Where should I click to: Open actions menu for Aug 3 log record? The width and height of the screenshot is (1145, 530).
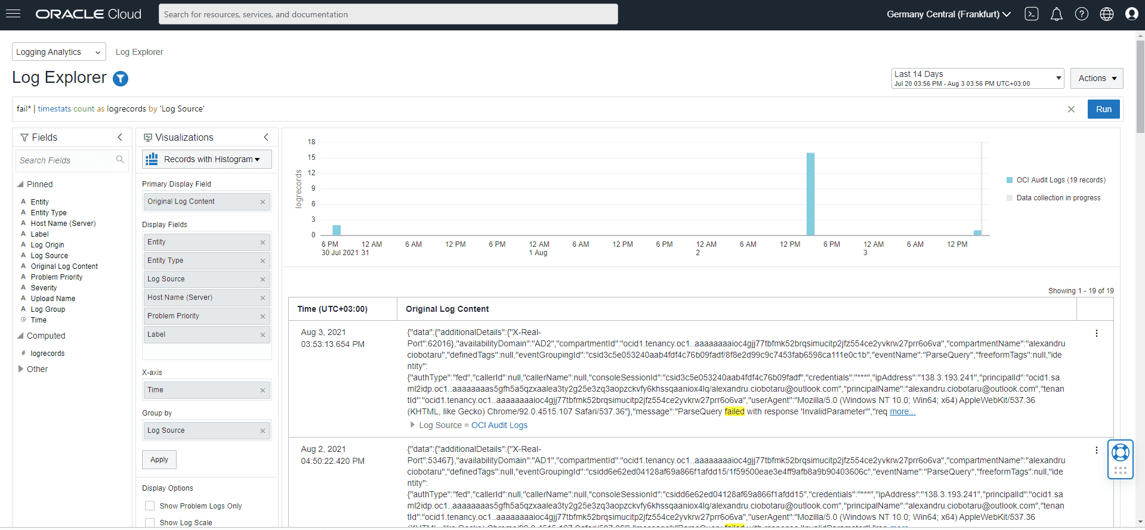click(1096, 333)
